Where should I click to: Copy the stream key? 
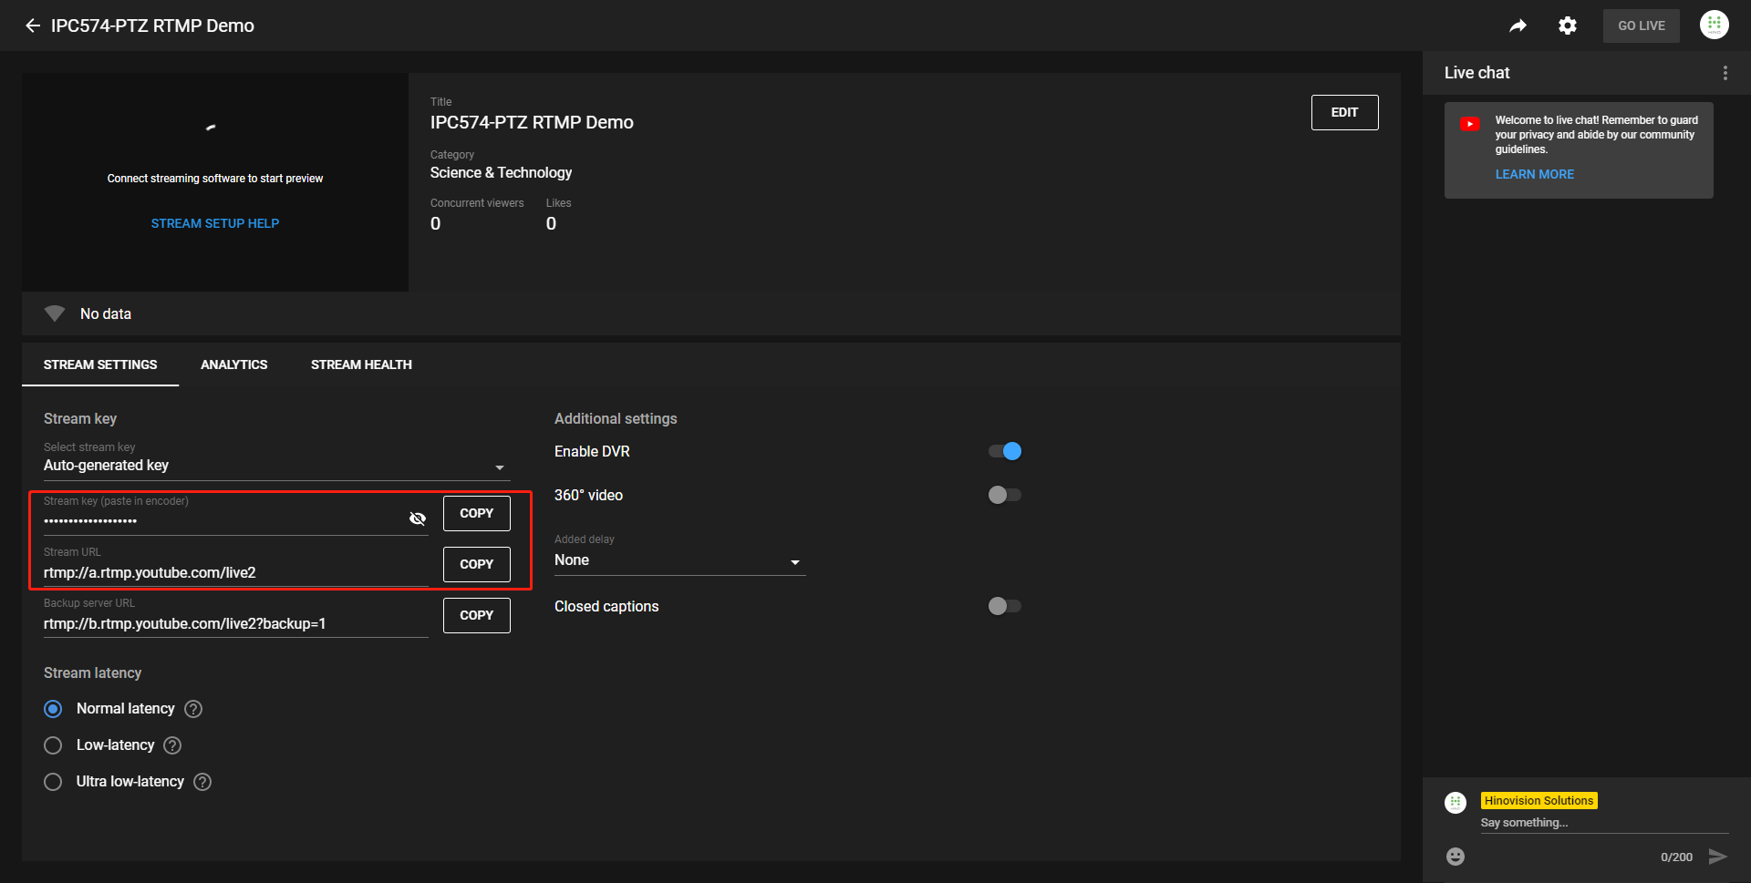[x=476, y=513]
